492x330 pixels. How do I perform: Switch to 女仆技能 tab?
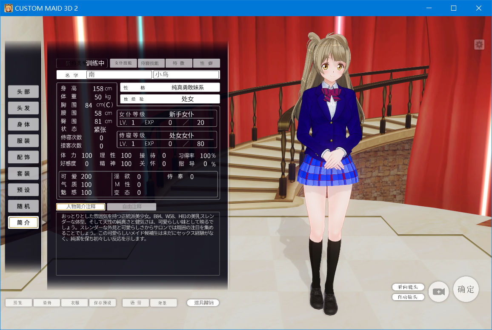[x=123, y=63]
